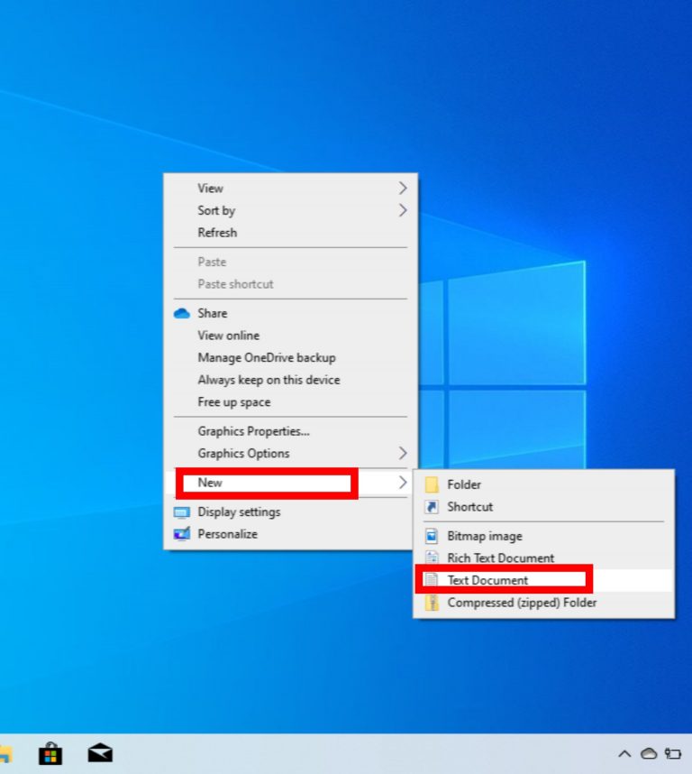Click the icon next to Personalize
The width and height of the screenshot is (692, 774).
coord(182,534)
